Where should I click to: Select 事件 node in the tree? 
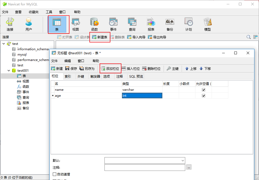[23, 92]
